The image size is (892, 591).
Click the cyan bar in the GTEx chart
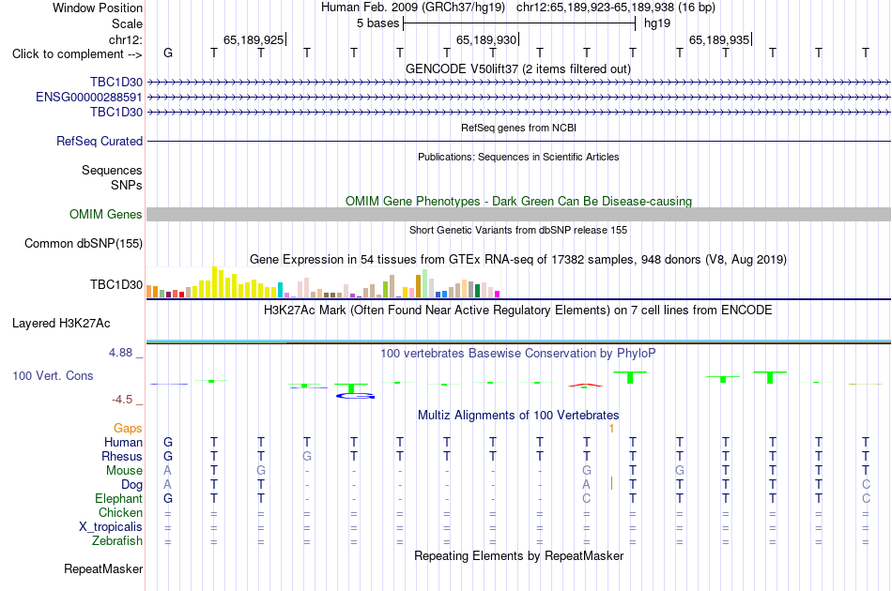280,290
